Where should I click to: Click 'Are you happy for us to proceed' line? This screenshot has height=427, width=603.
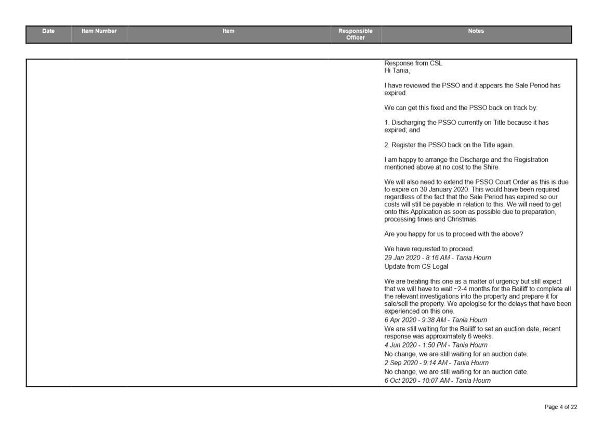[453, 234]
